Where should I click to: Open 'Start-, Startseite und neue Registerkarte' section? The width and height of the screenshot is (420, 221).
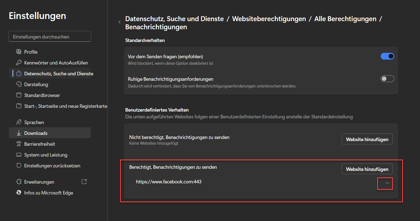[65, 106]
